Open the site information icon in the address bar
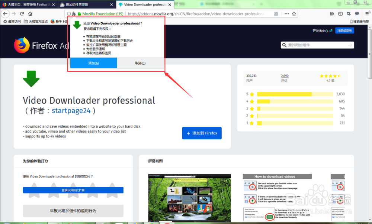372x224 pixels. point(69,14)
